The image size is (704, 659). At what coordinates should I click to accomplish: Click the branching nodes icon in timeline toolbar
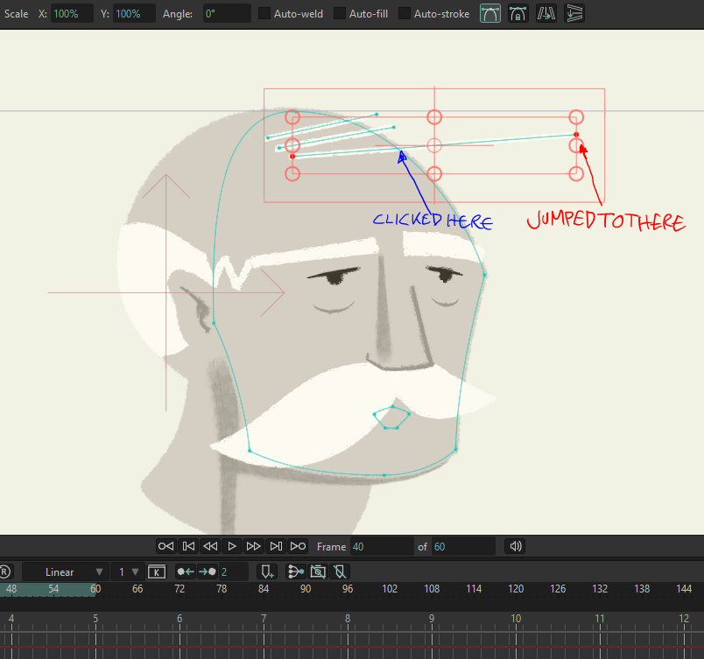coord(295,572)
